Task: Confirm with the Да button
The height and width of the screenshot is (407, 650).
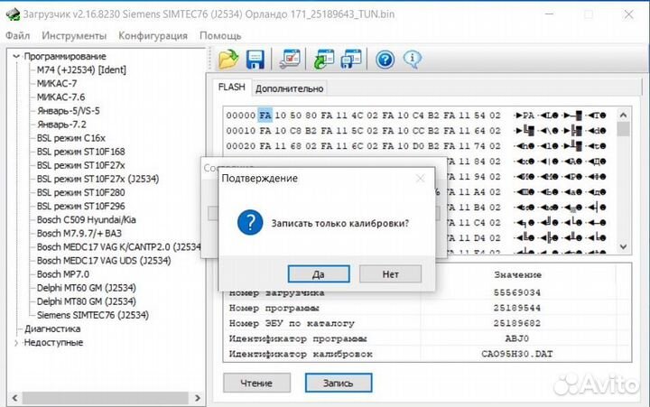Action: [318, 273]
